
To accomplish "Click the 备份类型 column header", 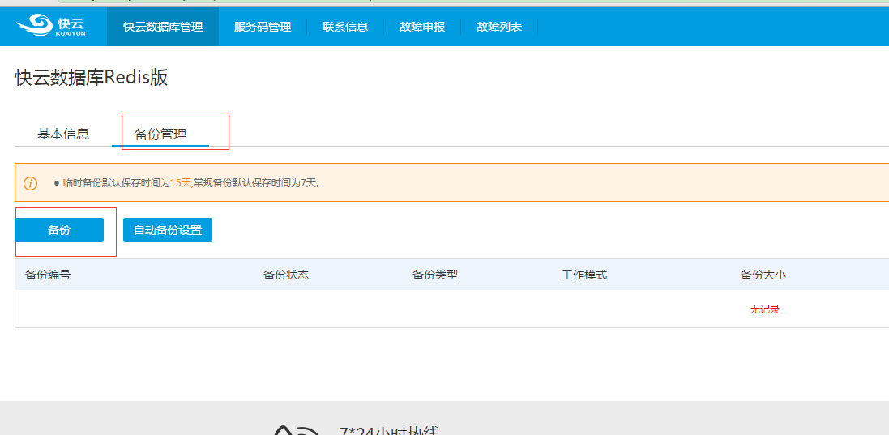I will tap(435, 275).
